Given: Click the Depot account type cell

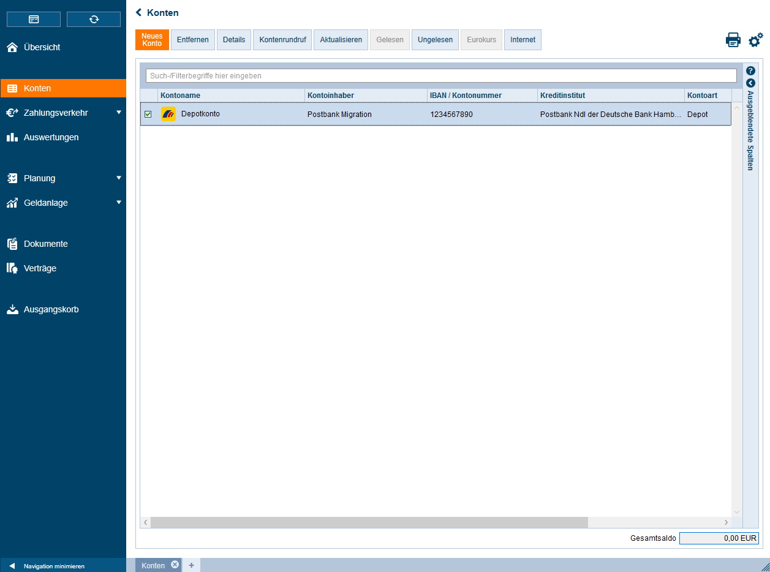Looking at the screenshot, I should [698, 115].
